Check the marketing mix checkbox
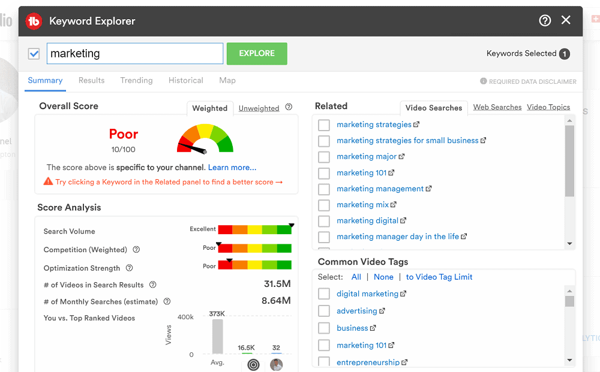The image size is (600, 372). pos(324,205)
